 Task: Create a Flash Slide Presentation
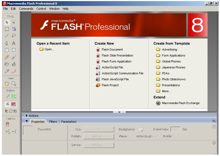[x=115, y=55]
